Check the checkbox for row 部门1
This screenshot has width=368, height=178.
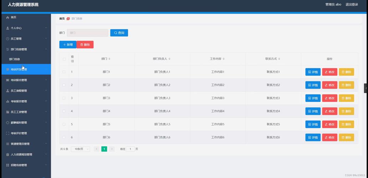[64, 72]
